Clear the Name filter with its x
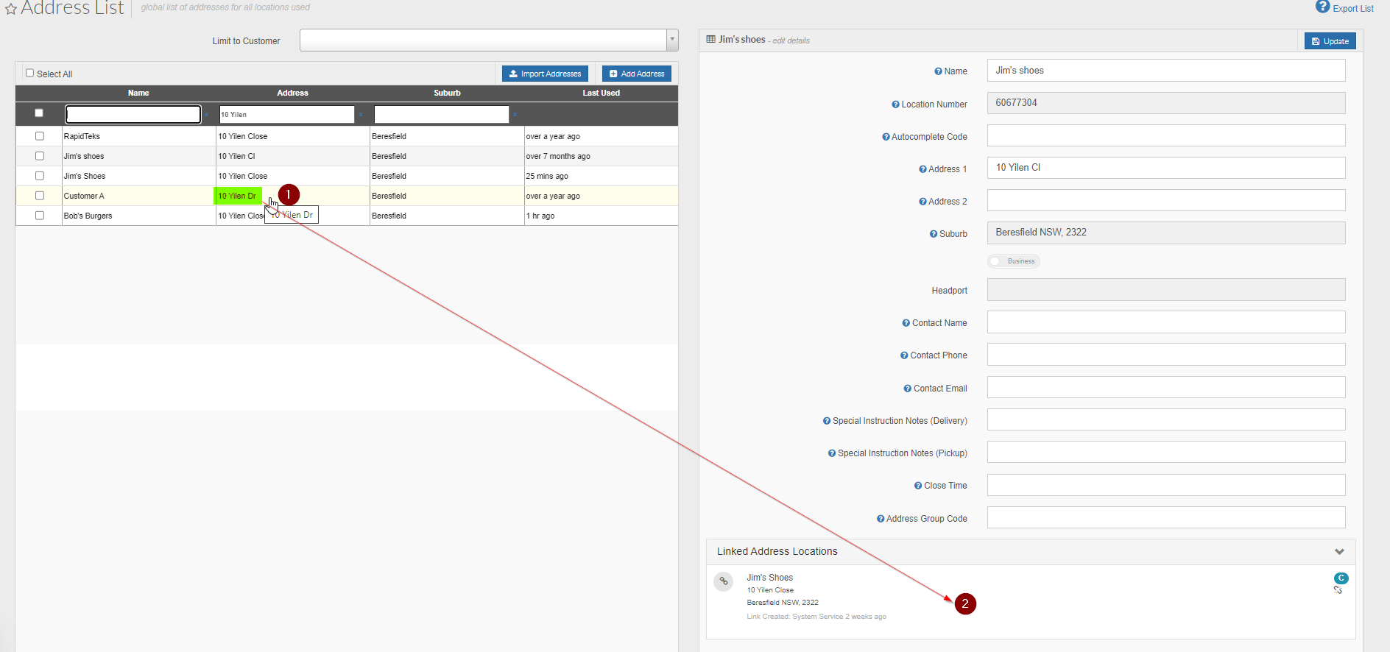 tap(206, 115)
